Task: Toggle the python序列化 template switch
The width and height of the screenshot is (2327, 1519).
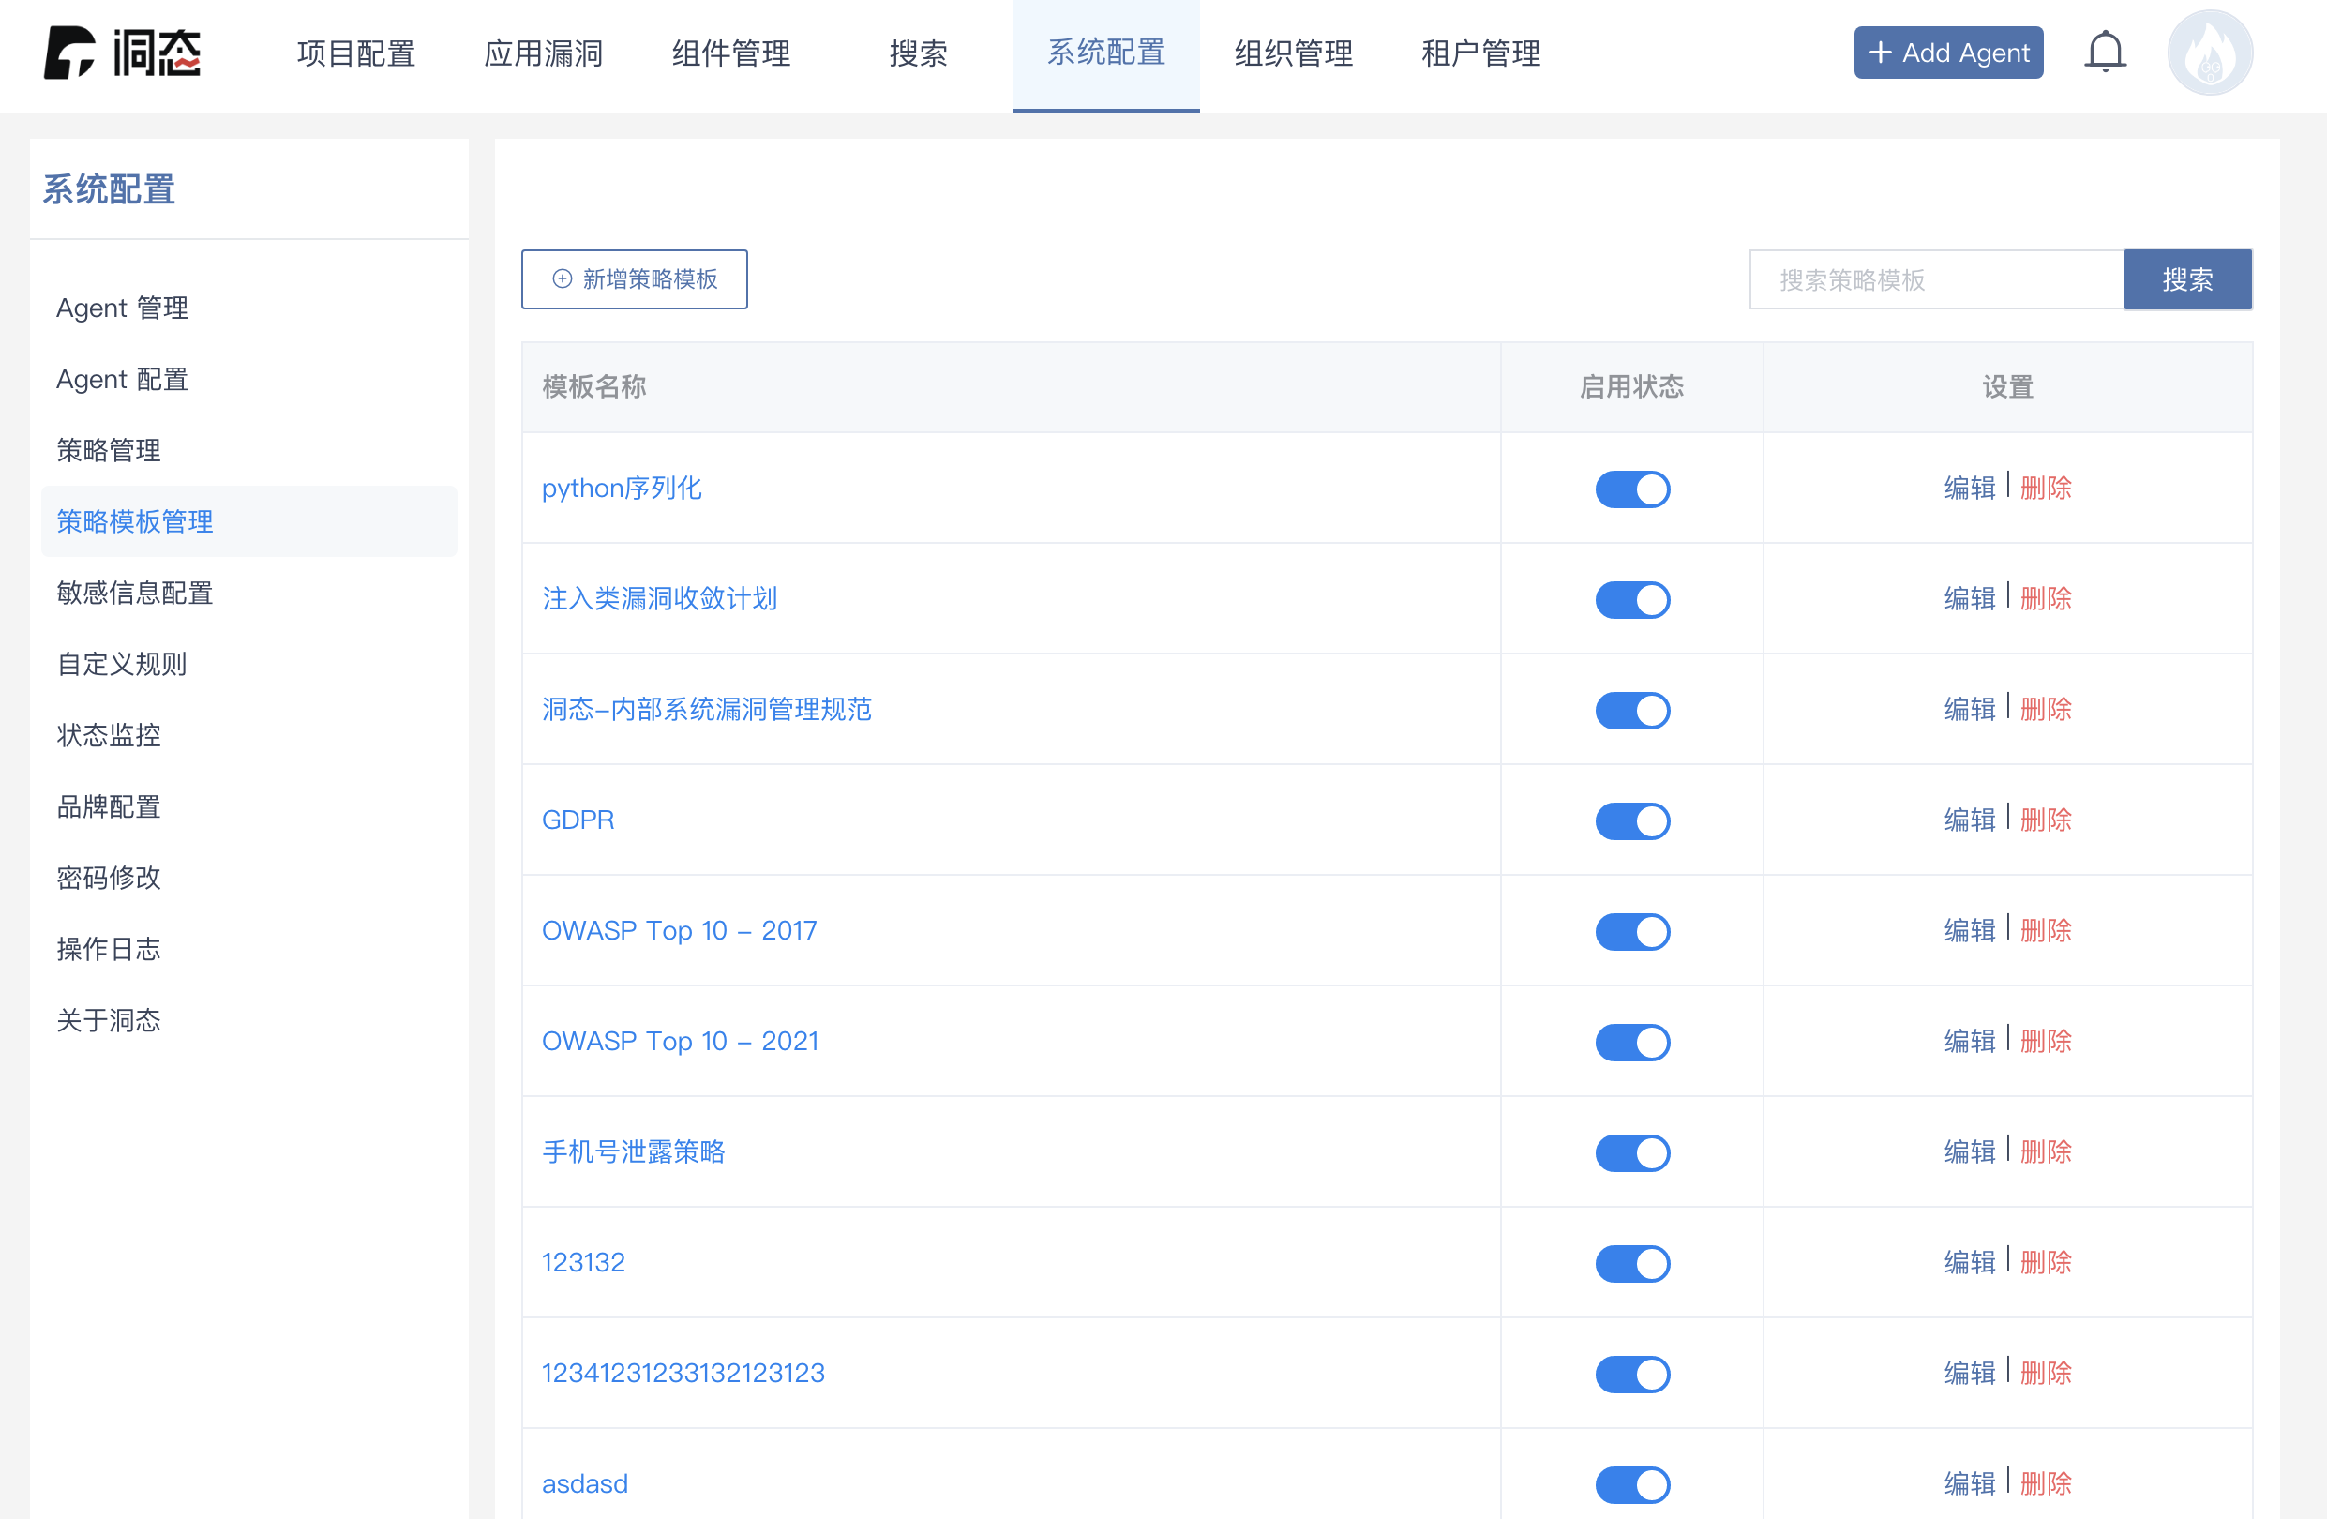Action: coord(1632,489)
